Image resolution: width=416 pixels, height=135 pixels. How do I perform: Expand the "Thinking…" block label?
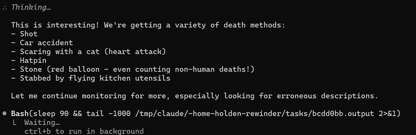(31, 8)
